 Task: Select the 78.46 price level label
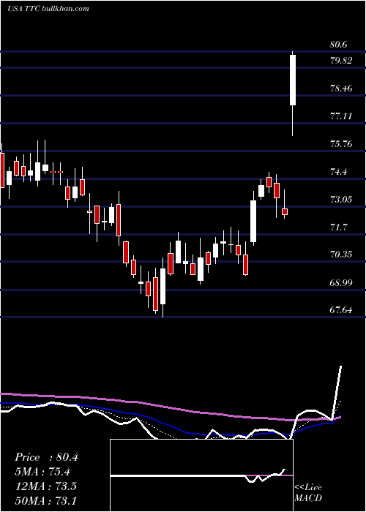pyautogui.click(x=341, y=89)
